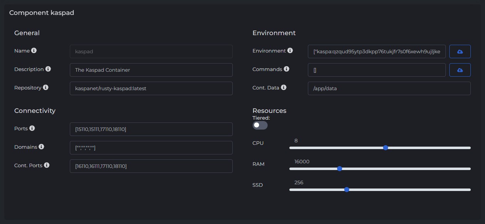Click the info icon next to Domains

pyautogui.click(x=41, y=147)
